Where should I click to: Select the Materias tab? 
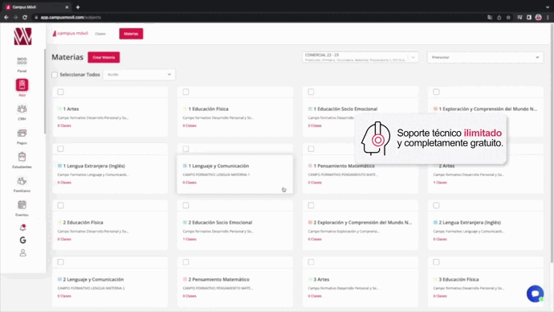pos(131,34)
